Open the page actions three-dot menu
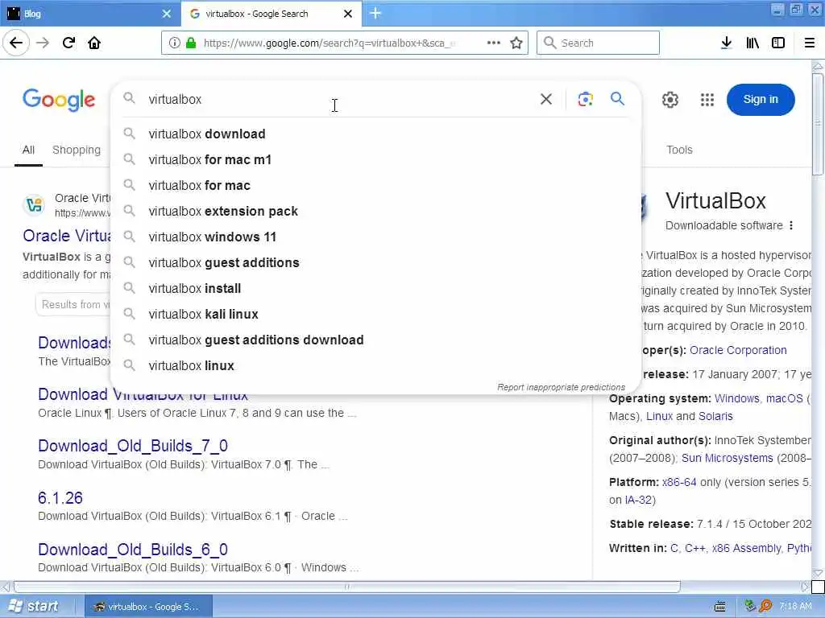Screen dimensions: 825x618 coord(494,43)
